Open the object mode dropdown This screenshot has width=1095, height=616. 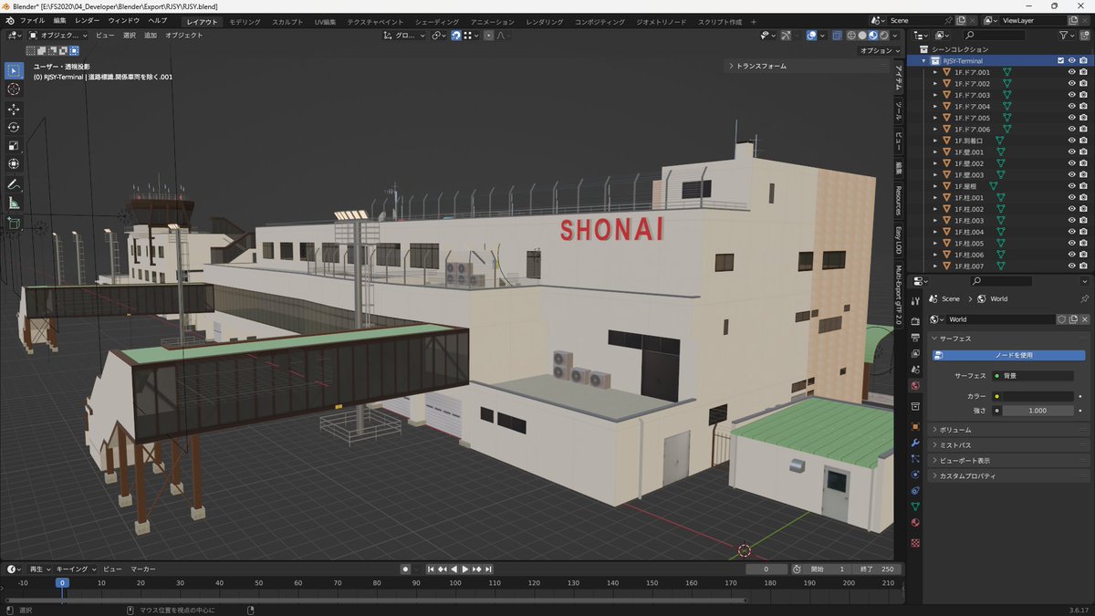58,36
